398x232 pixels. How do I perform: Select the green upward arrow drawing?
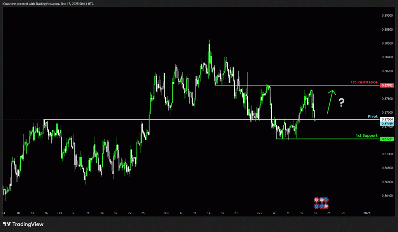coord(330,102)
